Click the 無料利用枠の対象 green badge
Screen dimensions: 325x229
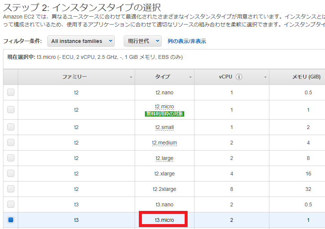[x=165, y=114]
